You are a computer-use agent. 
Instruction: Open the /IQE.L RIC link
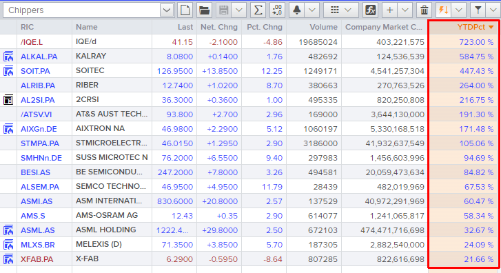(x=32, y=42)
